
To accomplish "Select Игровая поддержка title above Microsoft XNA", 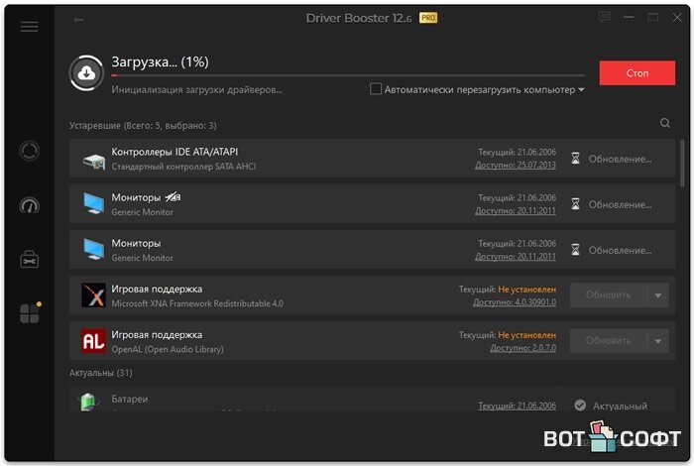I will 157,289.
